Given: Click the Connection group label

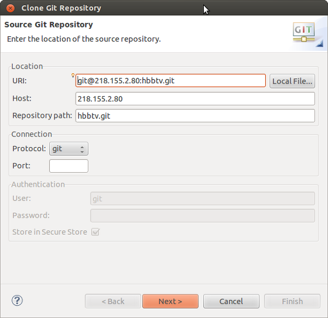Looking at the screenshot, I should 32,134.
